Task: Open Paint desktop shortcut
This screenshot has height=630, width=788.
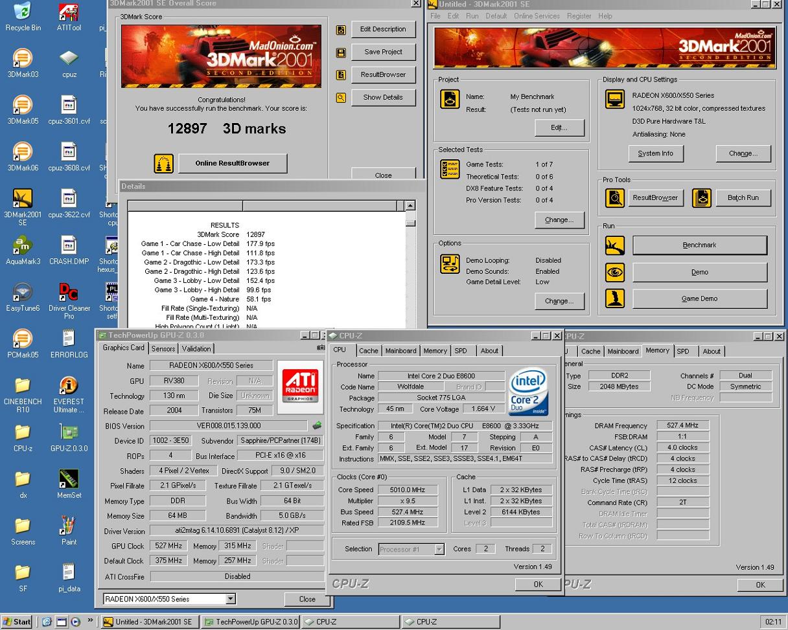Action: point(69,530)
